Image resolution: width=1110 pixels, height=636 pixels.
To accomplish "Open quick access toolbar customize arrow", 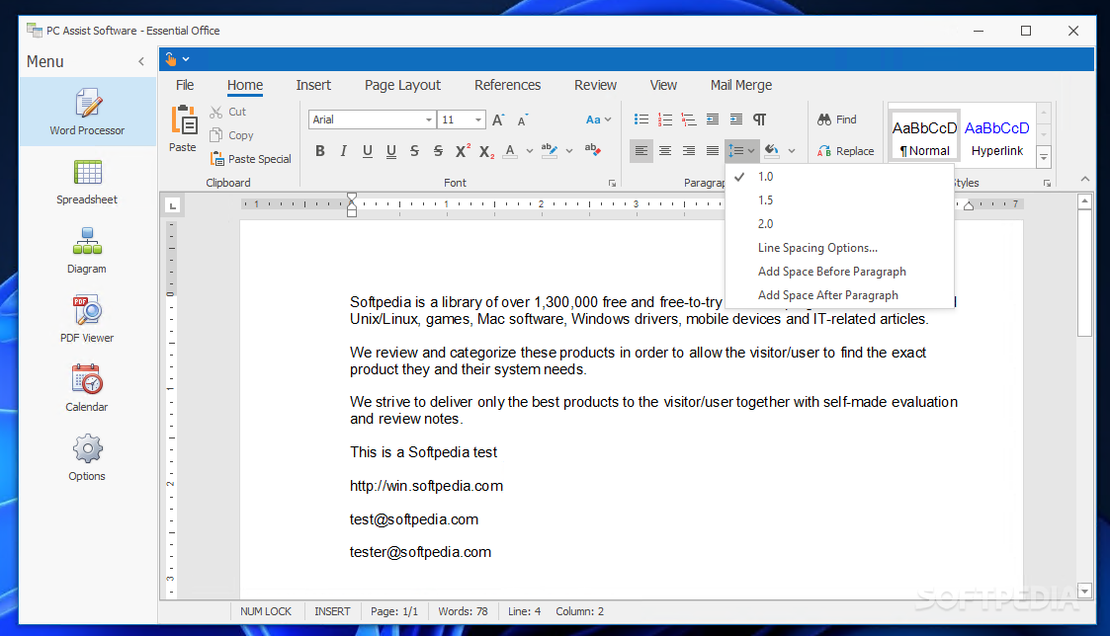I will 186,59.
